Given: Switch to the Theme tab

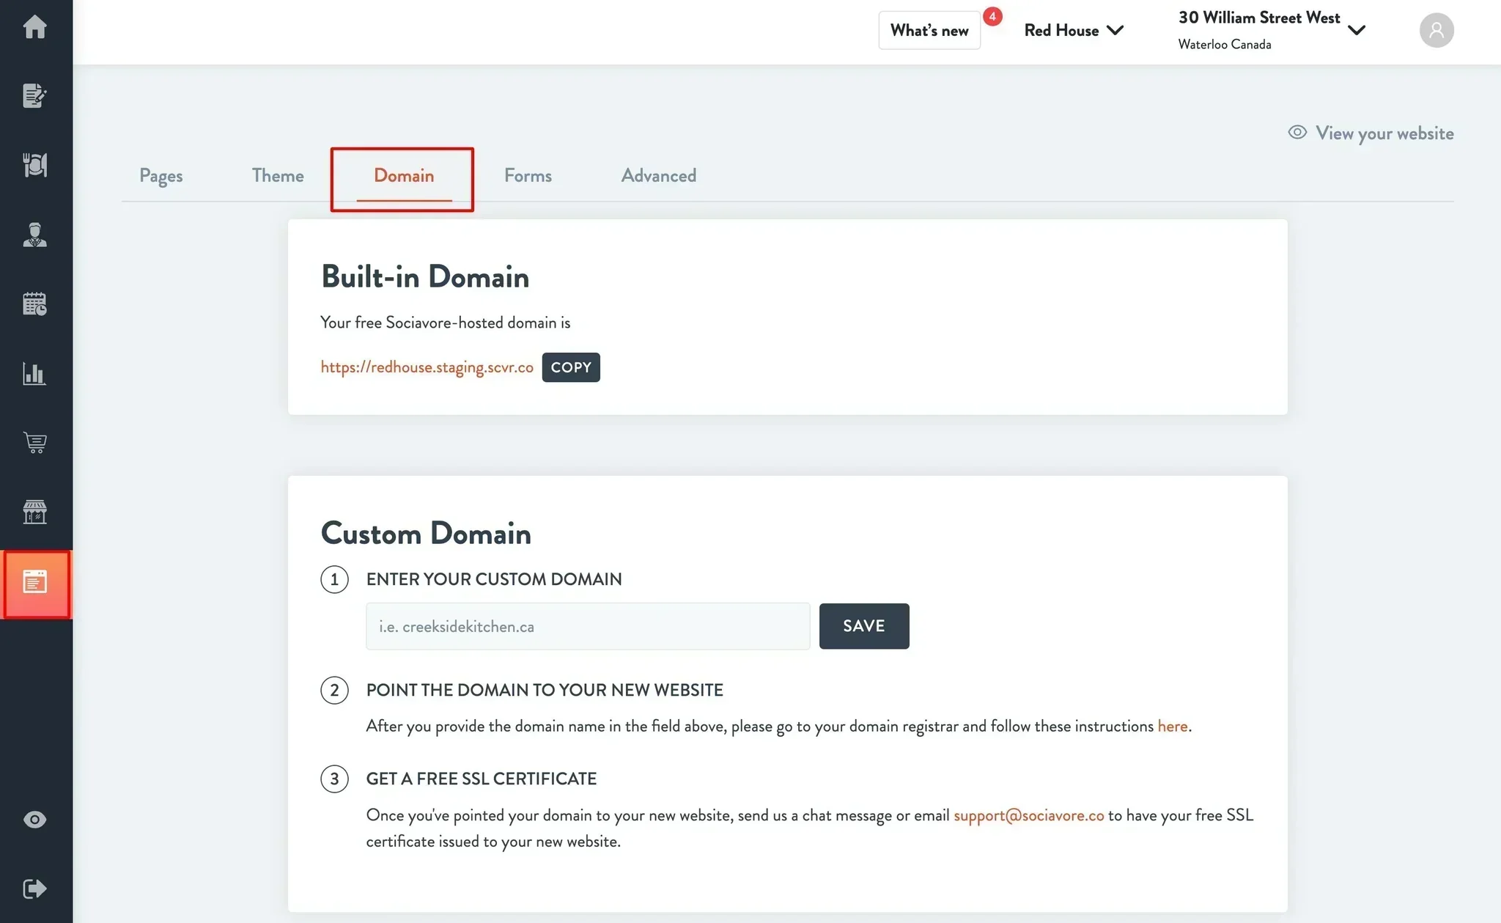Looking at the screenshot, I should 278,175.
